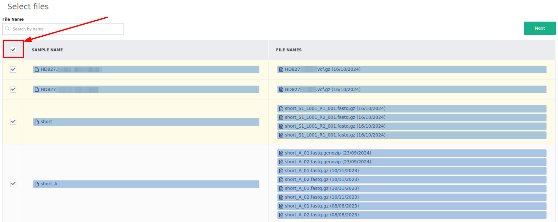This screenshot has width=558, height=222.
Task: Click the file icon beside the short sample
Action: pyautogui.click(x=37, y=122)
